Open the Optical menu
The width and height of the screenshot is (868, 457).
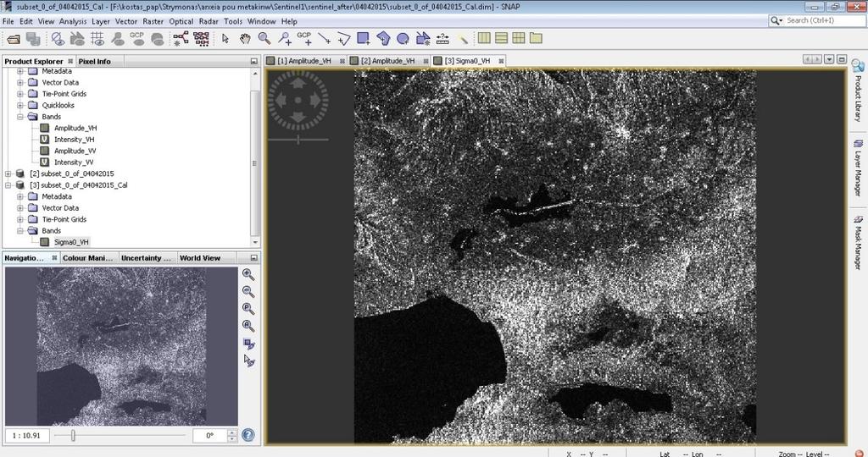(x=181, y=21)
